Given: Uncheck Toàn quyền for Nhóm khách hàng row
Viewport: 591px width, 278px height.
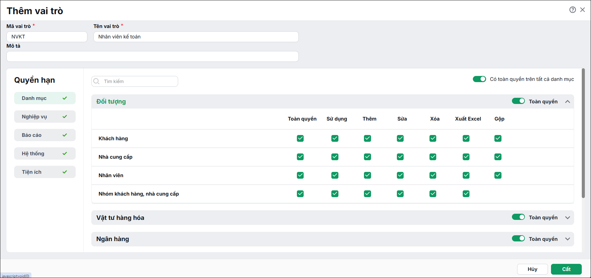Looking at the screenshot, I should pyautogui.click(x=300, y=194).
